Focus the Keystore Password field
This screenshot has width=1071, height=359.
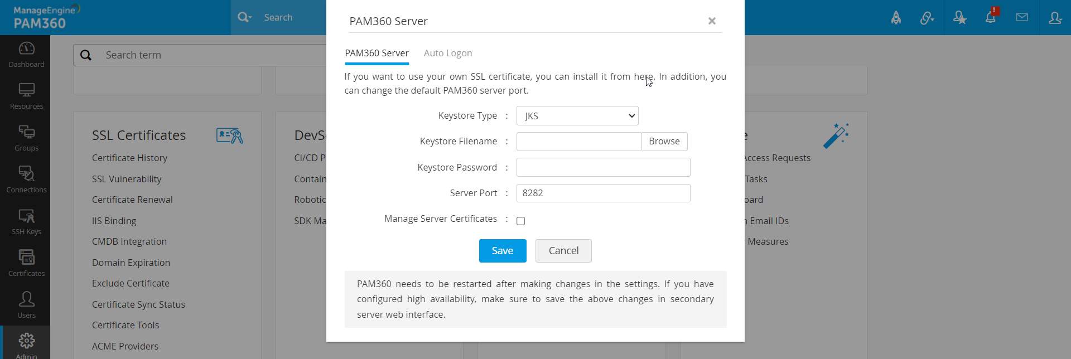(604, 167)
